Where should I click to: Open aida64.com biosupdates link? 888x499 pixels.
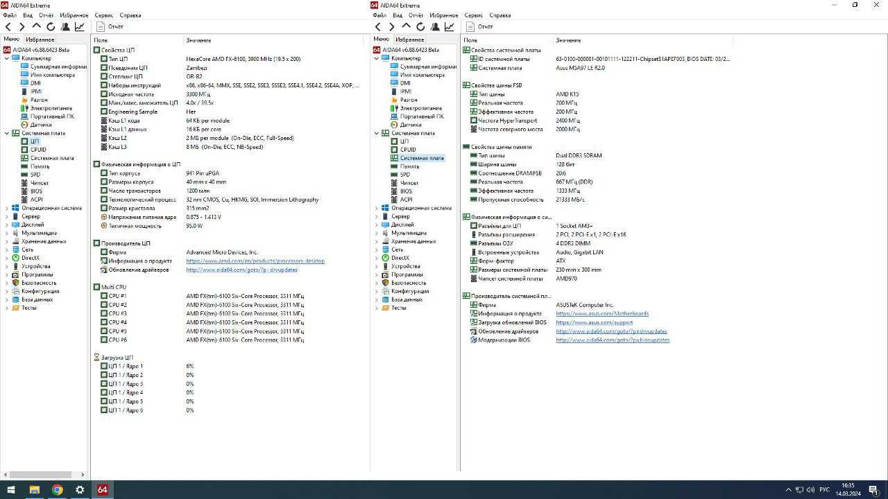click(613, 340)
